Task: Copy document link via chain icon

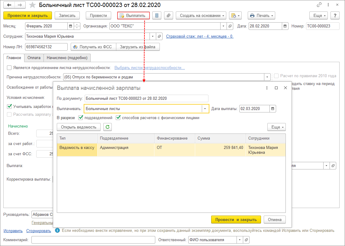Action: 319,5
